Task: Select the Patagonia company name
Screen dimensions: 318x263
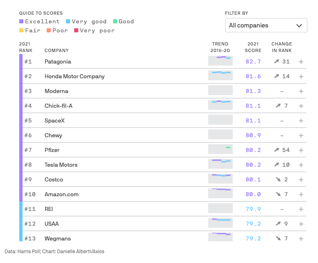Action: click(58, 61)
